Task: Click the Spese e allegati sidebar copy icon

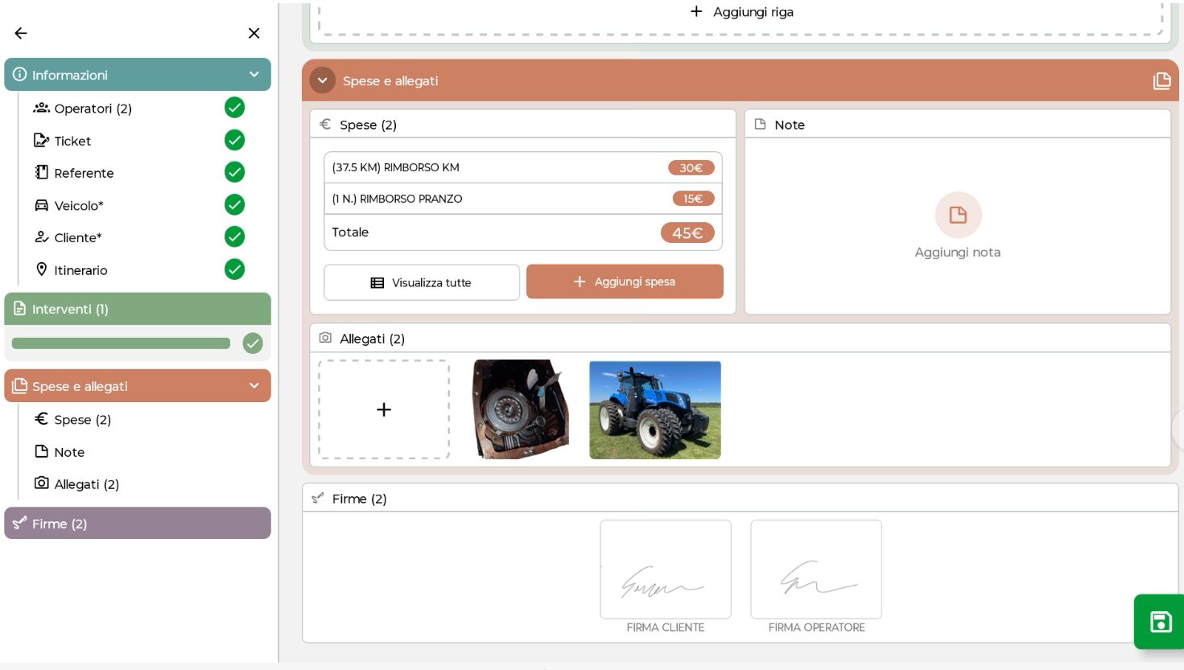Action: coord(20,385)
